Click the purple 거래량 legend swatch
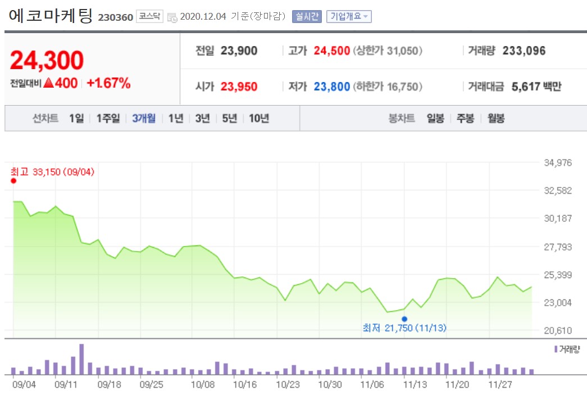587x396 pixels. pos(556,349)
